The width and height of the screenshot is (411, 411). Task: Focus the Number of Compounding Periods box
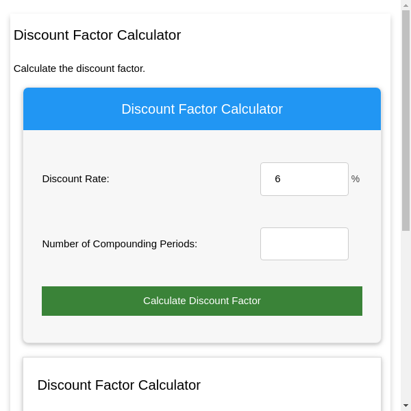click(x=304, y=244)
